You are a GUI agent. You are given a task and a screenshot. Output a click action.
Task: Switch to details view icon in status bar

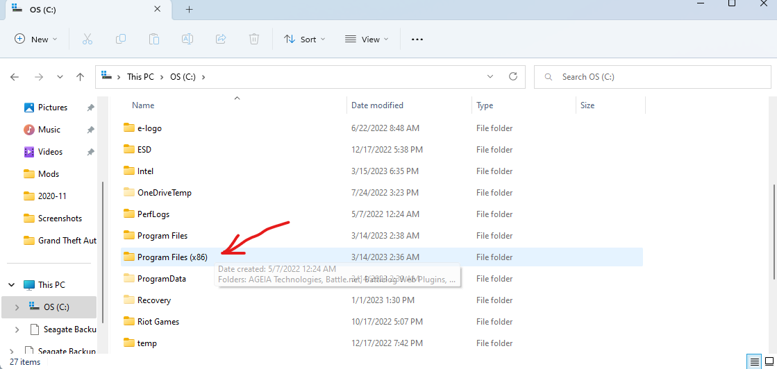pos(754,362)
